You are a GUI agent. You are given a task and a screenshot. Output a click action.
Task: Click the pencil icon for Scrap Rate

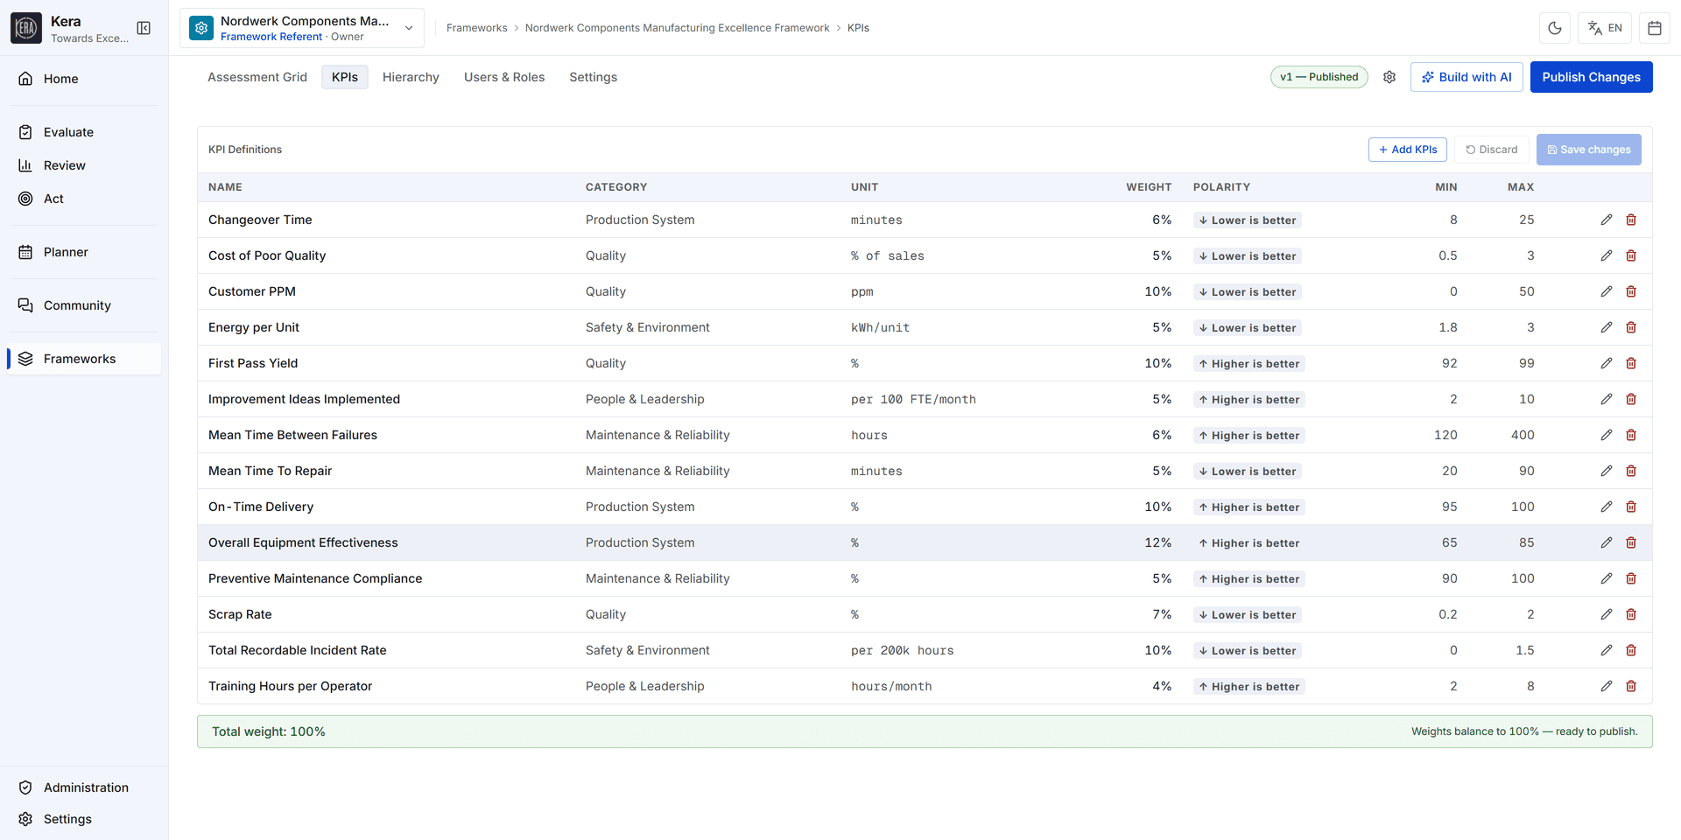(x=1606, y=614)
